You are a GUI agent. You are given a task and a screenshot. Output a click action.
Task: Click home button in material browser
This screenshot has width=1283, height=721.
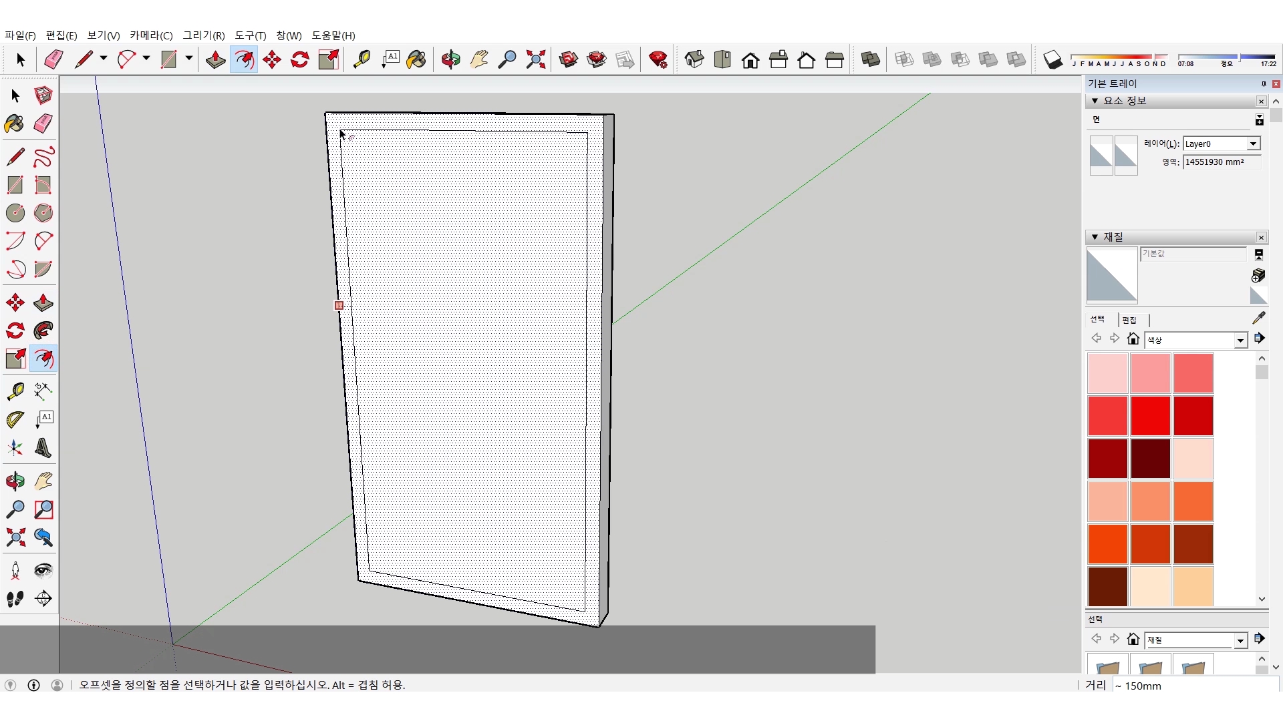point(1133,339)
